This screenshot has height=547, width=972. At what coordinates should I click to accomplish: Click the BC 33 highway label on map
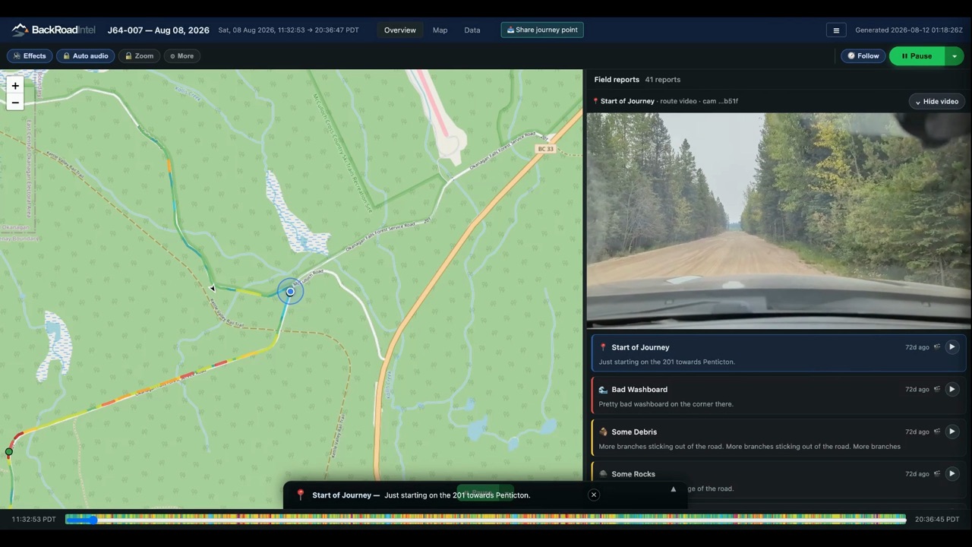[x=545, y=149]
